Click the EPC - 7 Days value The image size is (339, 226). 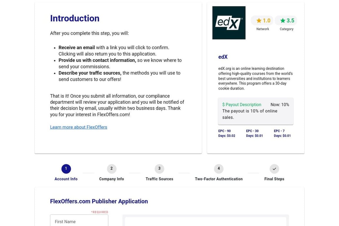tap(282, 133)
